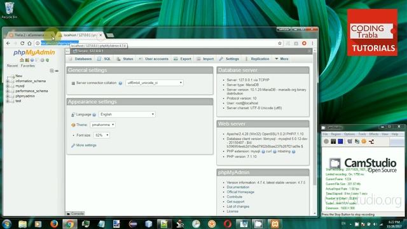Click the red Opera extension icon in Chrome toolbar
The image size is (407, 229).
pos(304,43)
